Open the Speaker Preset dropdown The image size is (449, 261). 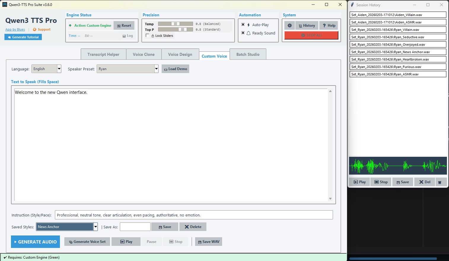pyautogui.click(x=156, y=69)
